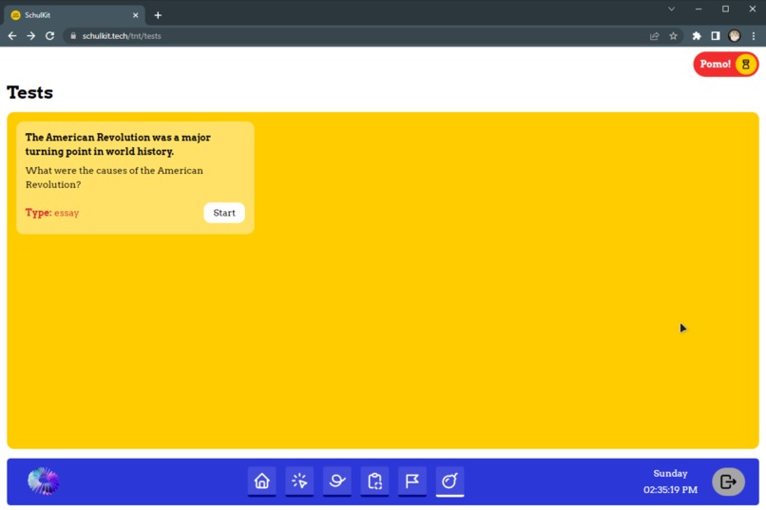Open a new browser tab
The width and height of the screenshot is (766, 510).
pos(158,15)
